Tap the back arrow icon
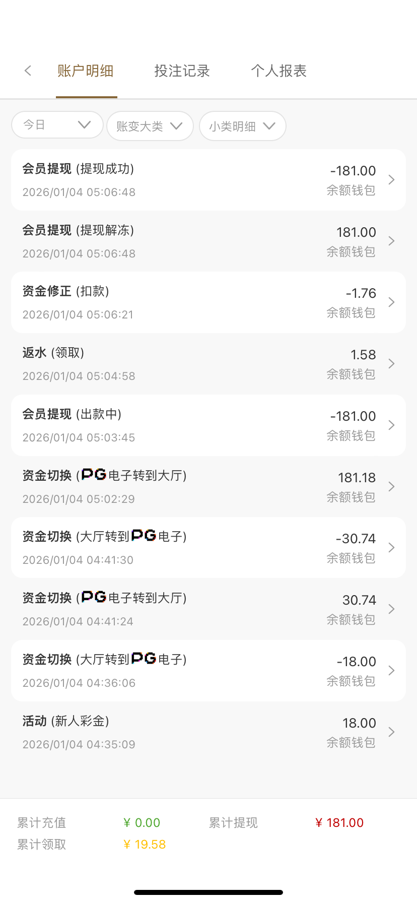The height and width of the screenshot is (903, 417). (x=28, y=71)
